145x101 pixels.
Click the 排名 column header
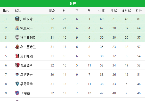6,11
